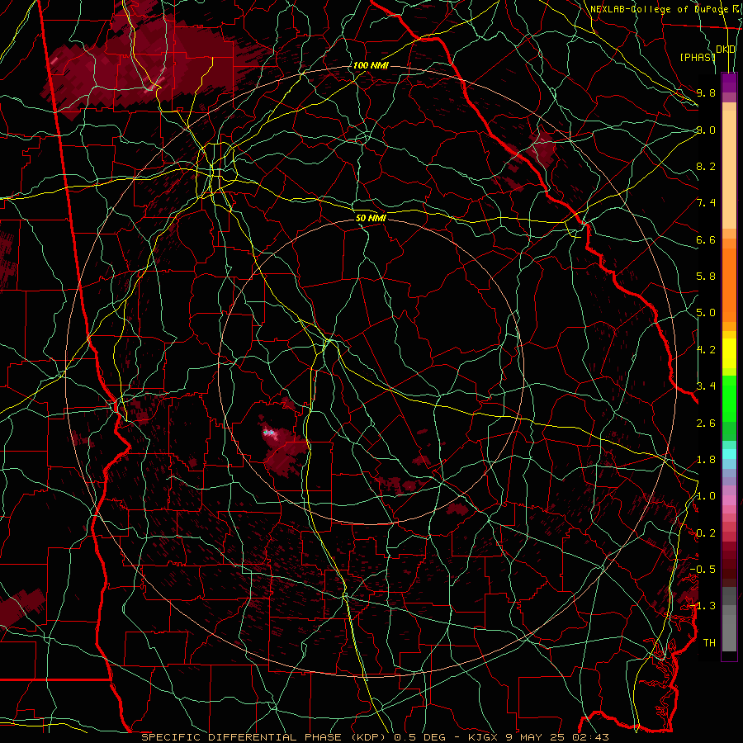Click the "100 NMI" range ring label
The height and width of the screenshot is (743, 743).
[371, 65]
